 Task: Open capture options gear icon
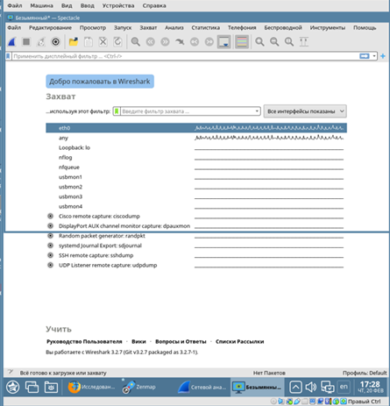[55, 42]
